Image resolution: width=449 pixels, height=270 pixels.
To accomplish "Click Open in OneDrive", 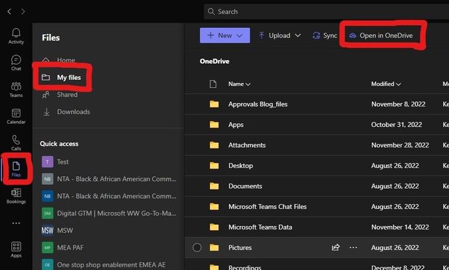I will pyautogui.click(x=381, y=35).
